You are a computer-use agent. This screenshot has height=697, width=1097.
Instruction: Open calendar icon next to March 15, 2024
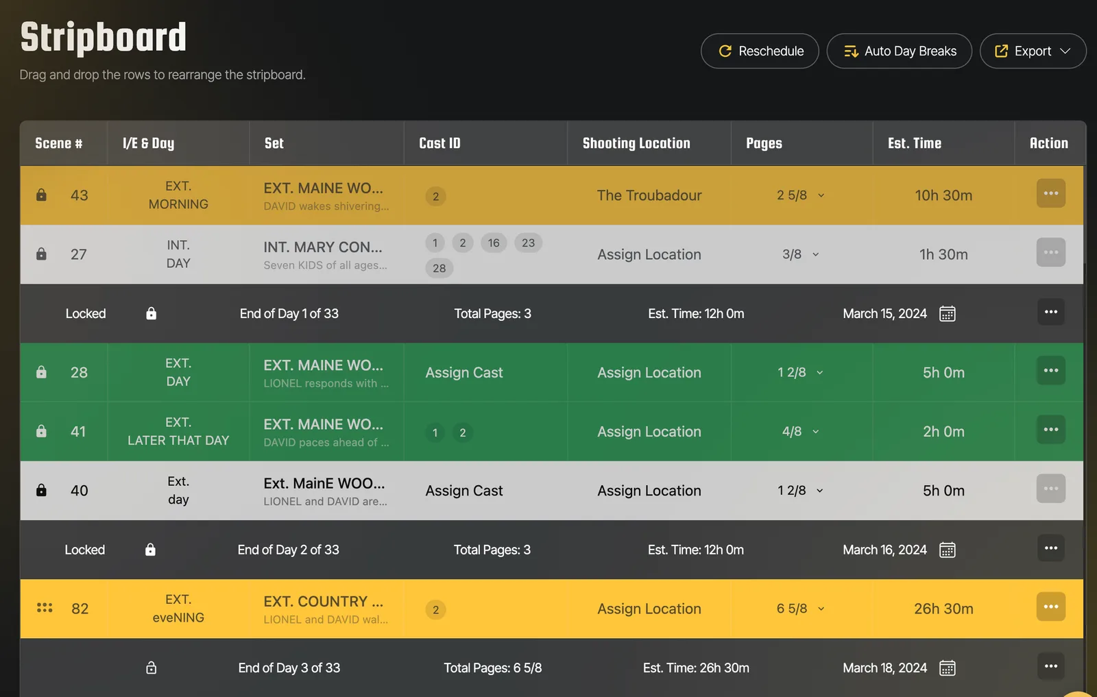[x=947, y=314]
